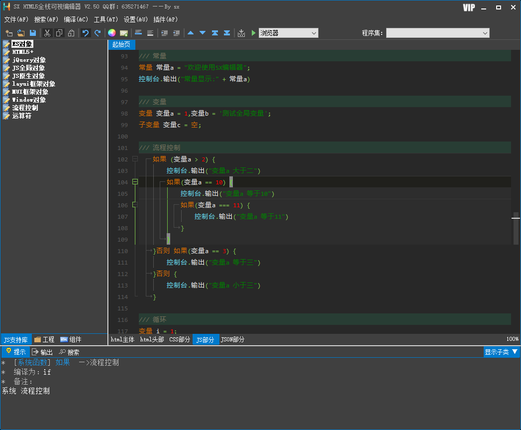Viewport: 521px width, 430px height.
Task: Switch to the CSS部分 tab
Action: coord(180,339)
